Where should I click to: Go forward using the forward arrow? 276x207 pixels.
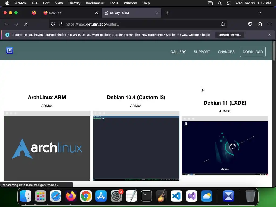coord(16,24)
